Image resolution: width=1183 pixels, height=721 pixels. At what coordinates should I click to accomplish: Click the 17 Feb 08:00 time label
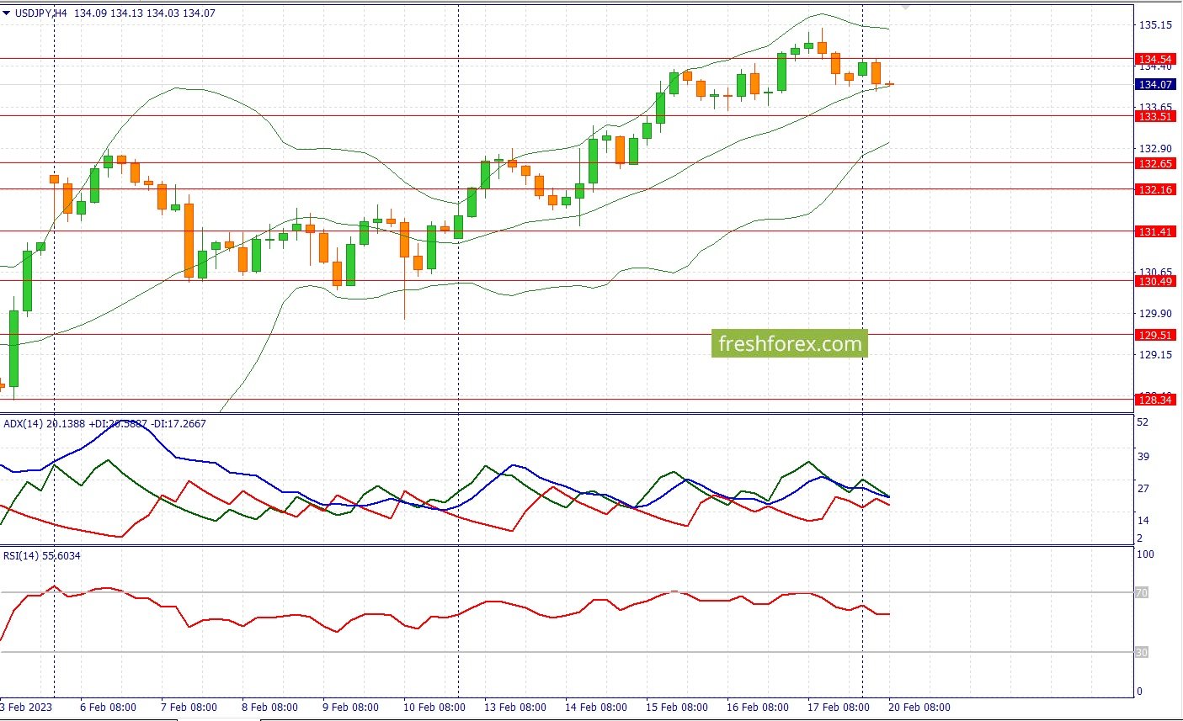coord(838,708)
